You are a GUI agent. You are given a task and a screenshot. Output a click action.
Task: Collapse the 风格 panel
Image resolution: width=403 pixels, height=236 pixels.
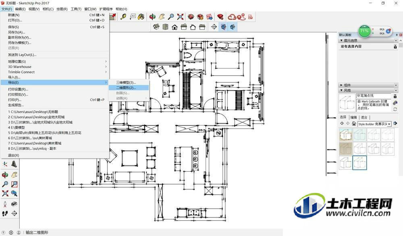pos(342,90)
